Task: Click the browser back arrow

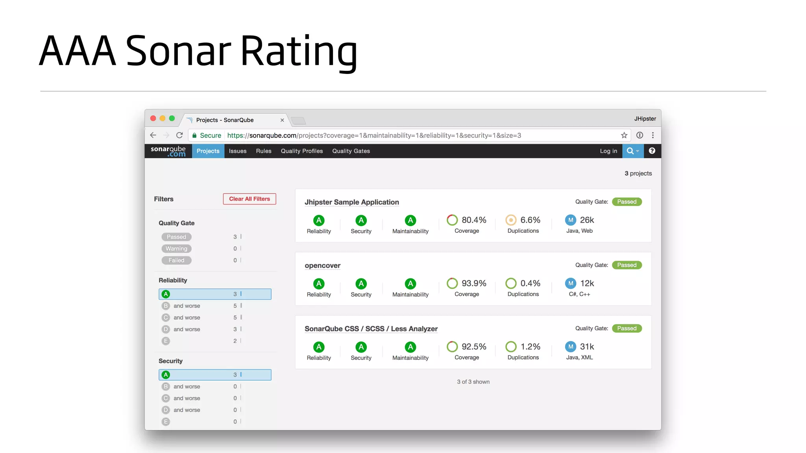Action: click(153, 135)
